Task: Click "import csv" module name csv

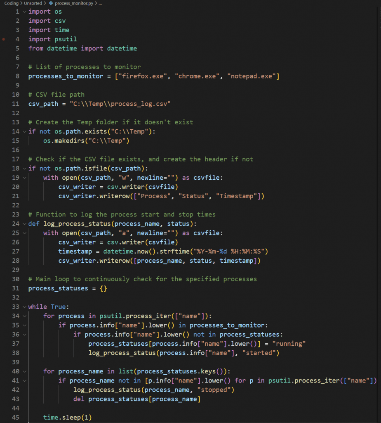Action: click(60, 21)
